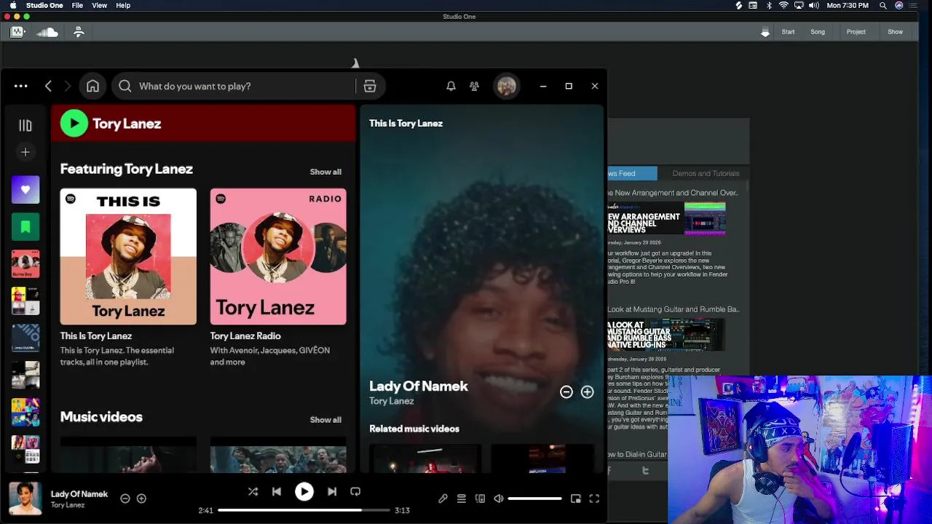The image size is (932, 524).
Task: Create new playlist with plus icon
Action: [25, 152]
